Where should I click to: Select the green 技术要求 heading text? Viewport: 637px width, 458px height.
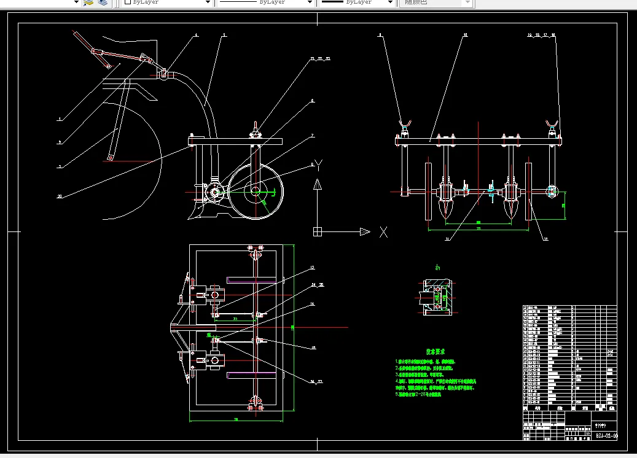(x=435, y=352)
